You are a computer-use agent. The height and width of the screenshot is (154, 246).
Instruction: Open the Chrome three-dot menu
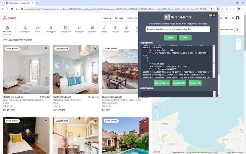(x=243, y=9)
